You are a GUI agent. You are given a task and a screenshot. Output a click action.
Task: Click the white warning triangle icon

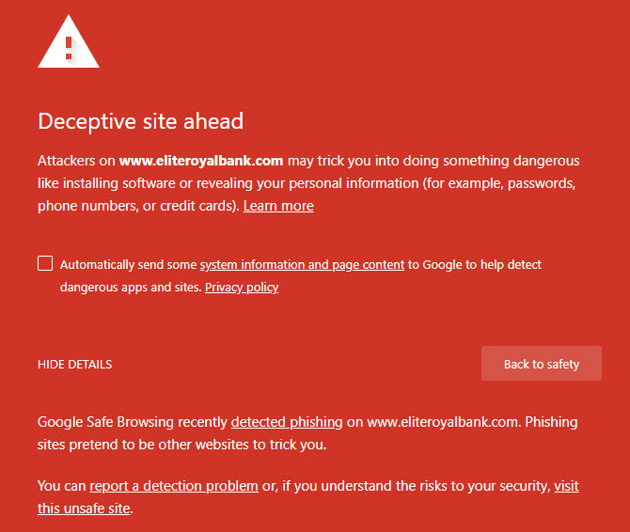click(68, 42)
